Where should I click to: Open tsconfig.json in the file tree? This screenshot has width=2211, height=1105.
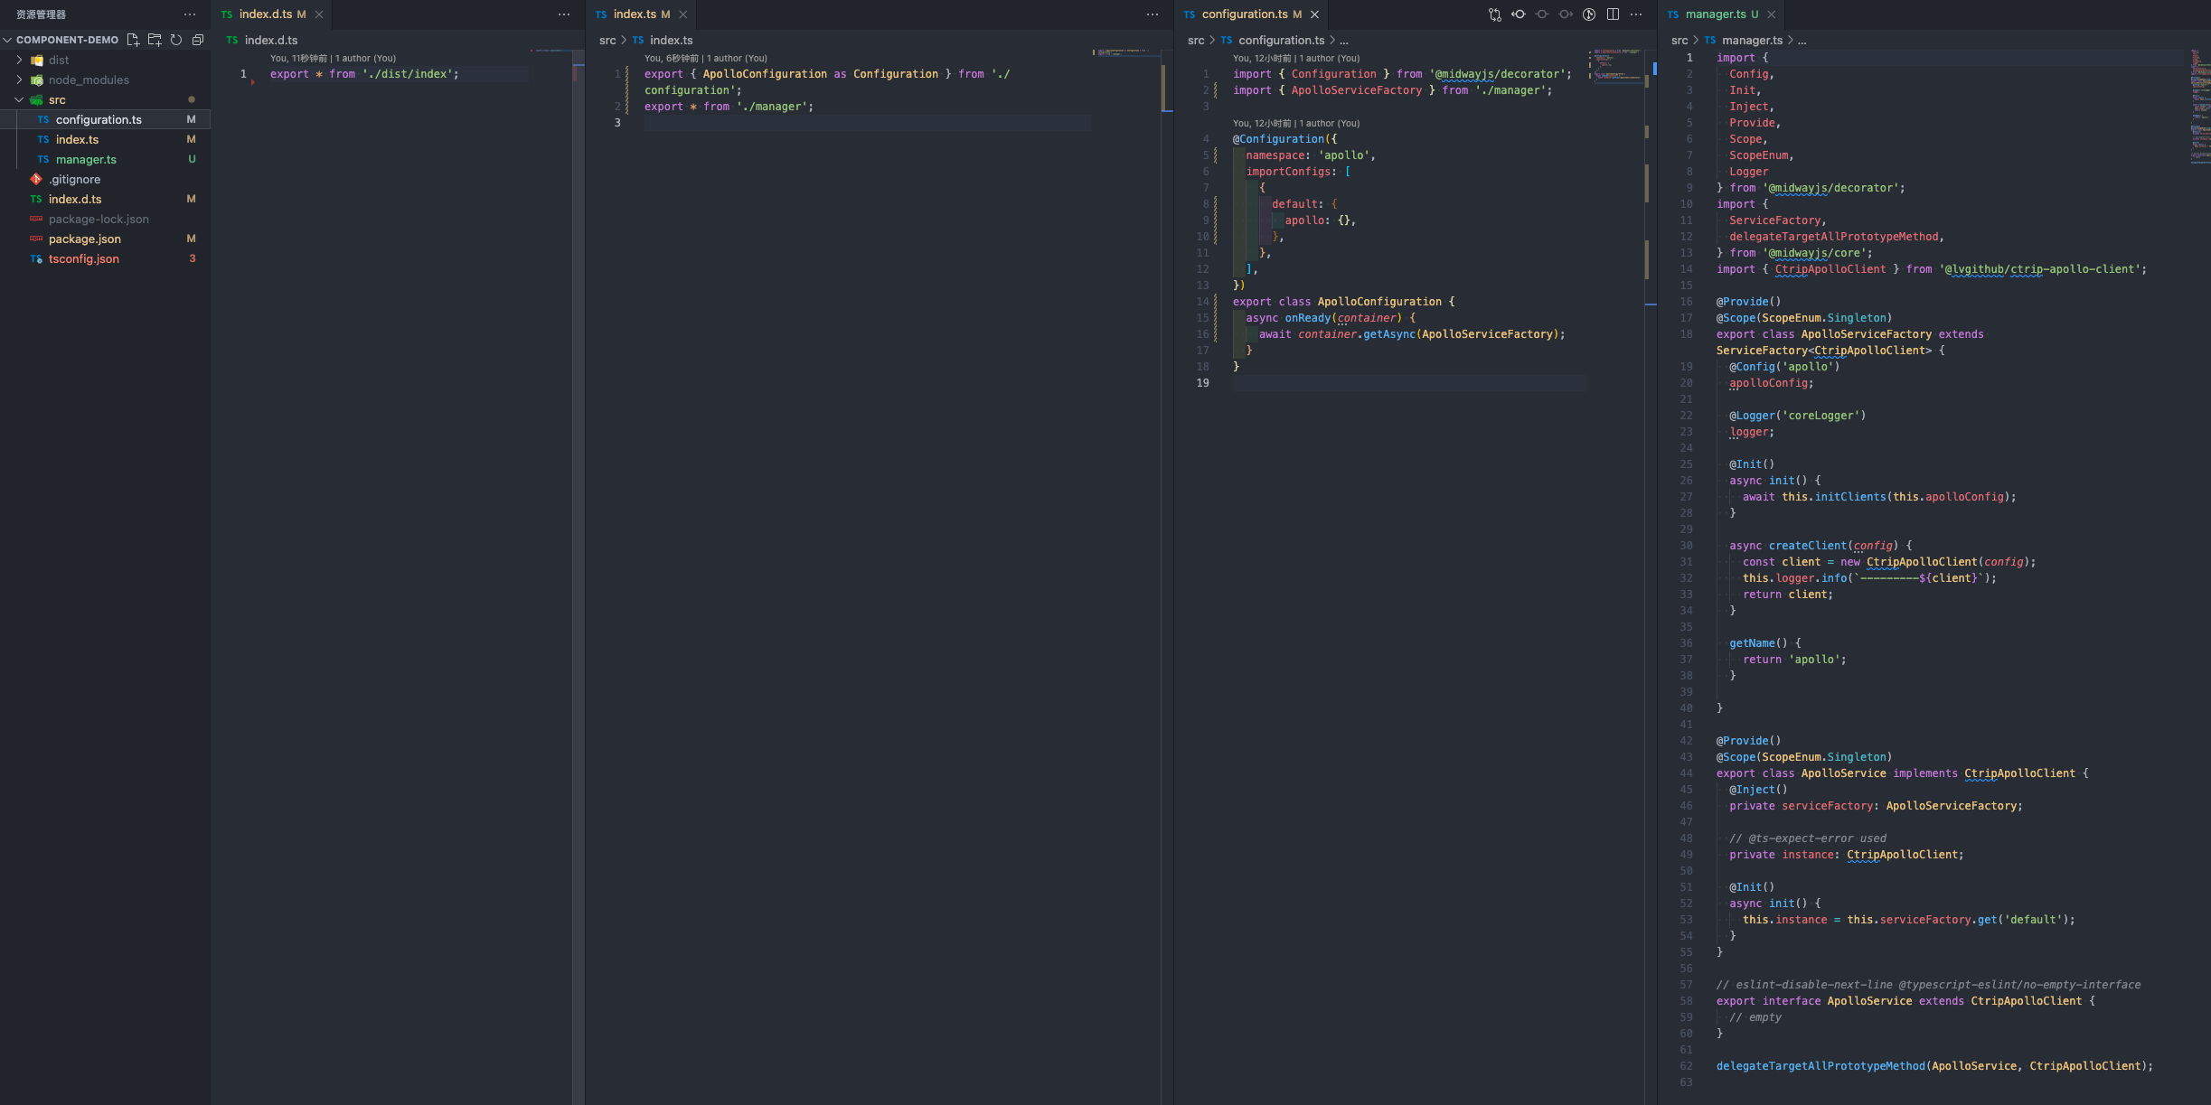pos(105,258)
